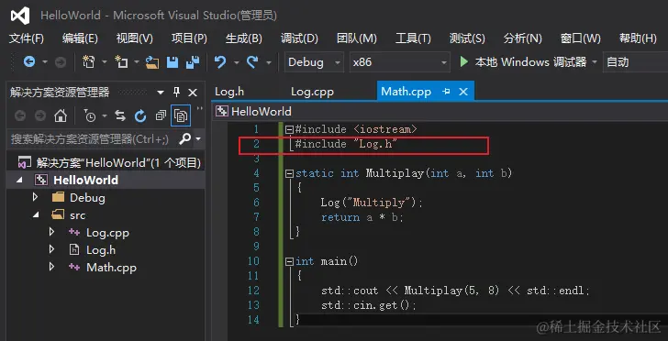Save the current file with the floppy icon
This screenshot has width=668, height=341.
pyautogui.click(x=173, y=62)
